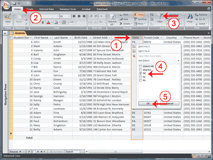Click the Save icon in Quick Access Toolbar

point(14,4)
